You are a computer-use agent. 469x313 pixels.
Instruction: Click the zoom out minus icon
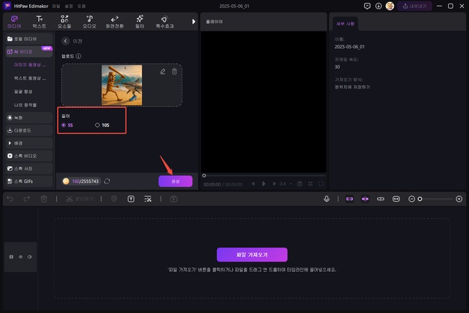411,199
